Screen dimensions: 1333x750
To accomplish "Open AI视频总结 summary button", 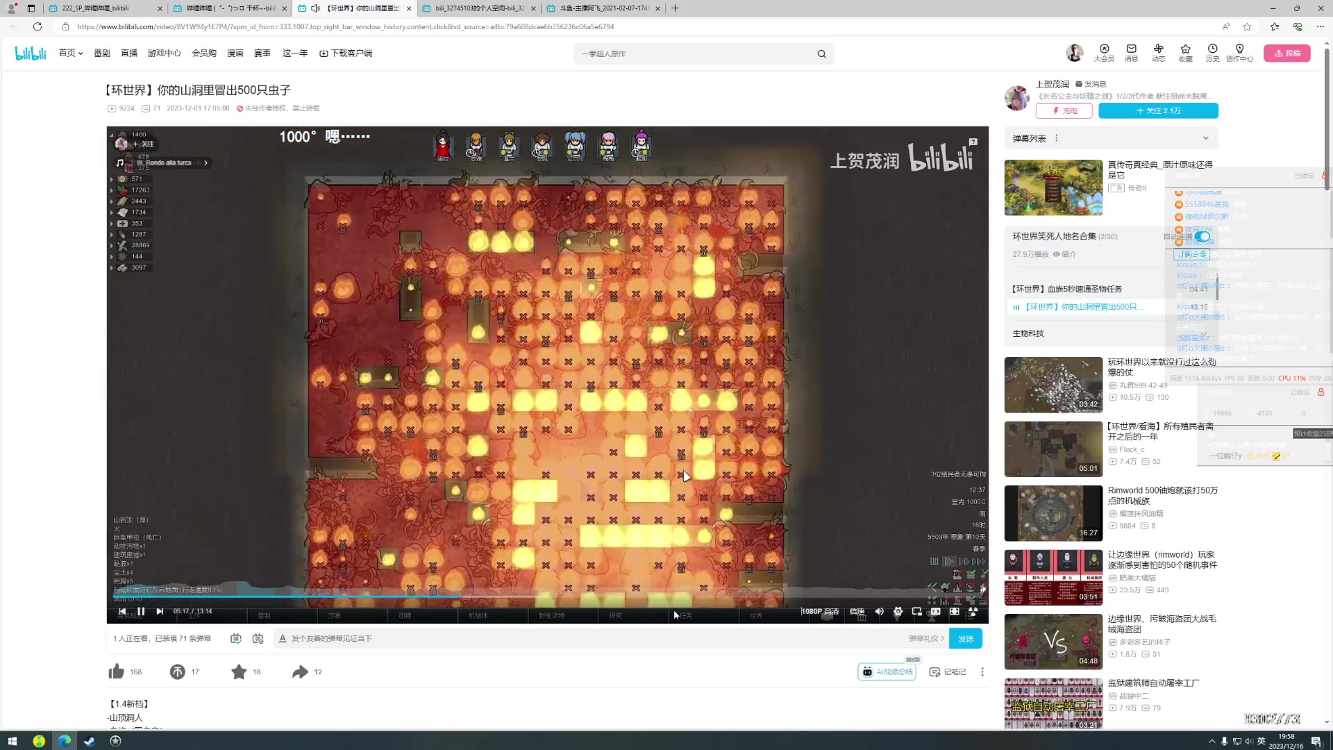I will [887, 672].
